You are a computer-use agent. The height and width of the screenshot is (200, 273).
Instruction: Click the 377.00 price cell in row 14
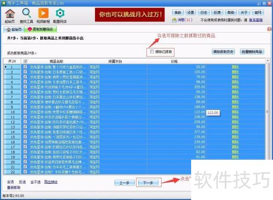176,132
